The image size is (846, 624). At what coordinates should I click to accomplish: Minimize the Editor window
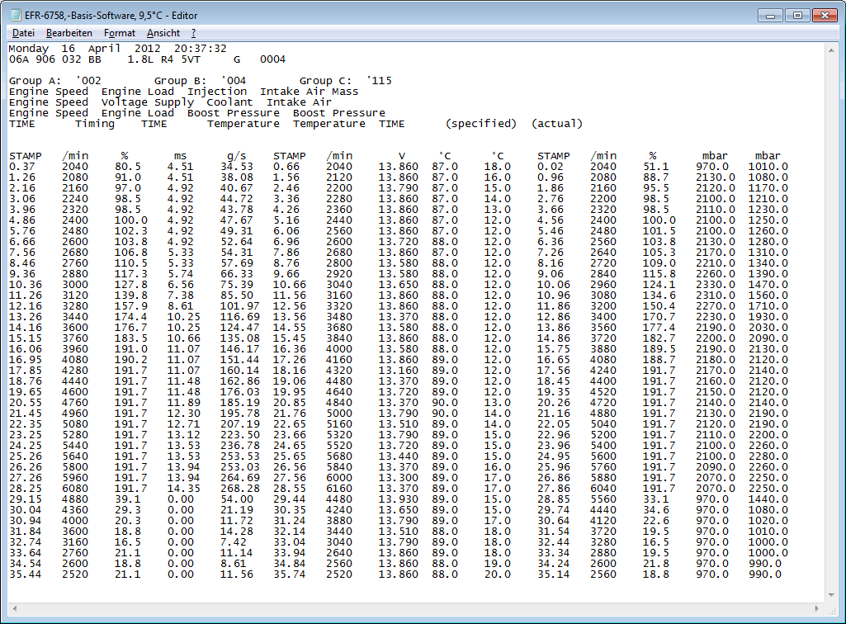click(770, 15)
